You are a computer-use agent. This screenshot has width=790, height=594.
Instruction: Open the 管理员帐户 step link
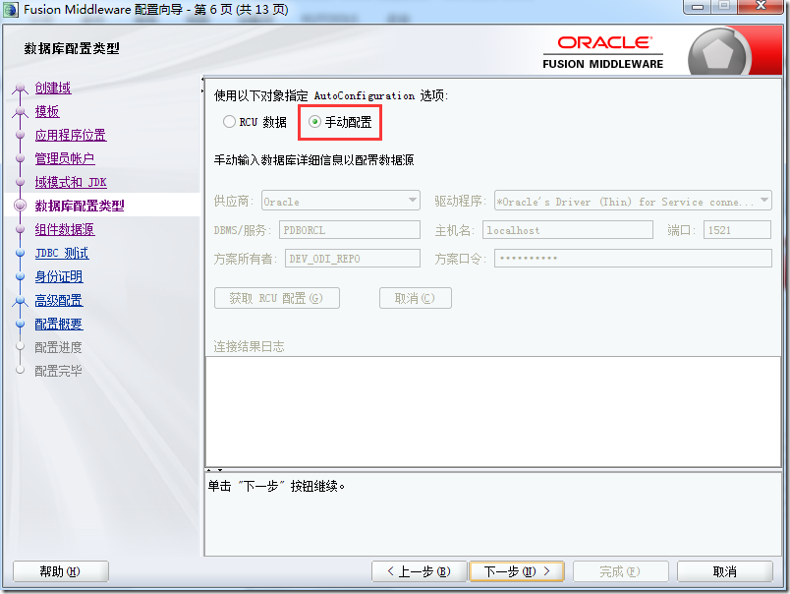[65, 158]
